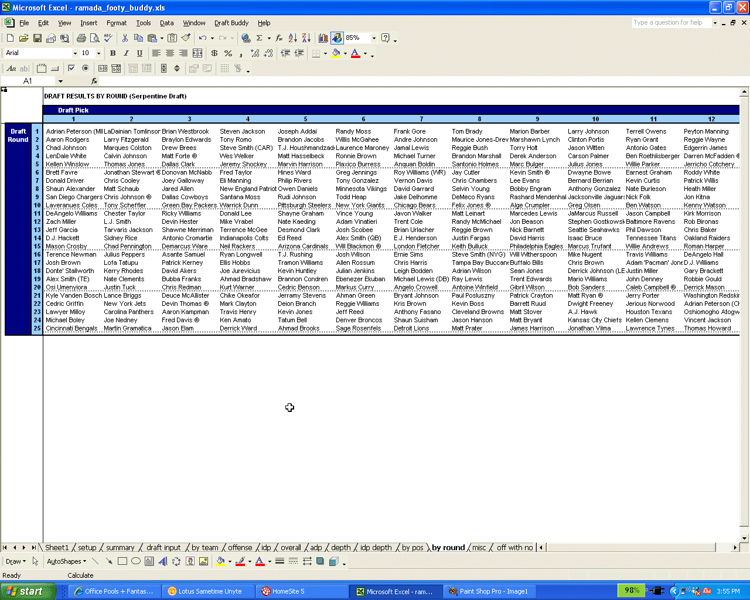Use the Format Painter brush icon
Screen dimensions: 750x600
coord(186,38)
